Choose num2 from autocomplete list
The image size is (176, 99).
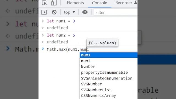tap(109, 61)
